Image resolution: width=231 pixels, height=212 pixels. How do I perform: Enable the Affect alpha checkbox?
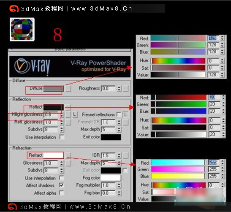(x=62, y=193)
